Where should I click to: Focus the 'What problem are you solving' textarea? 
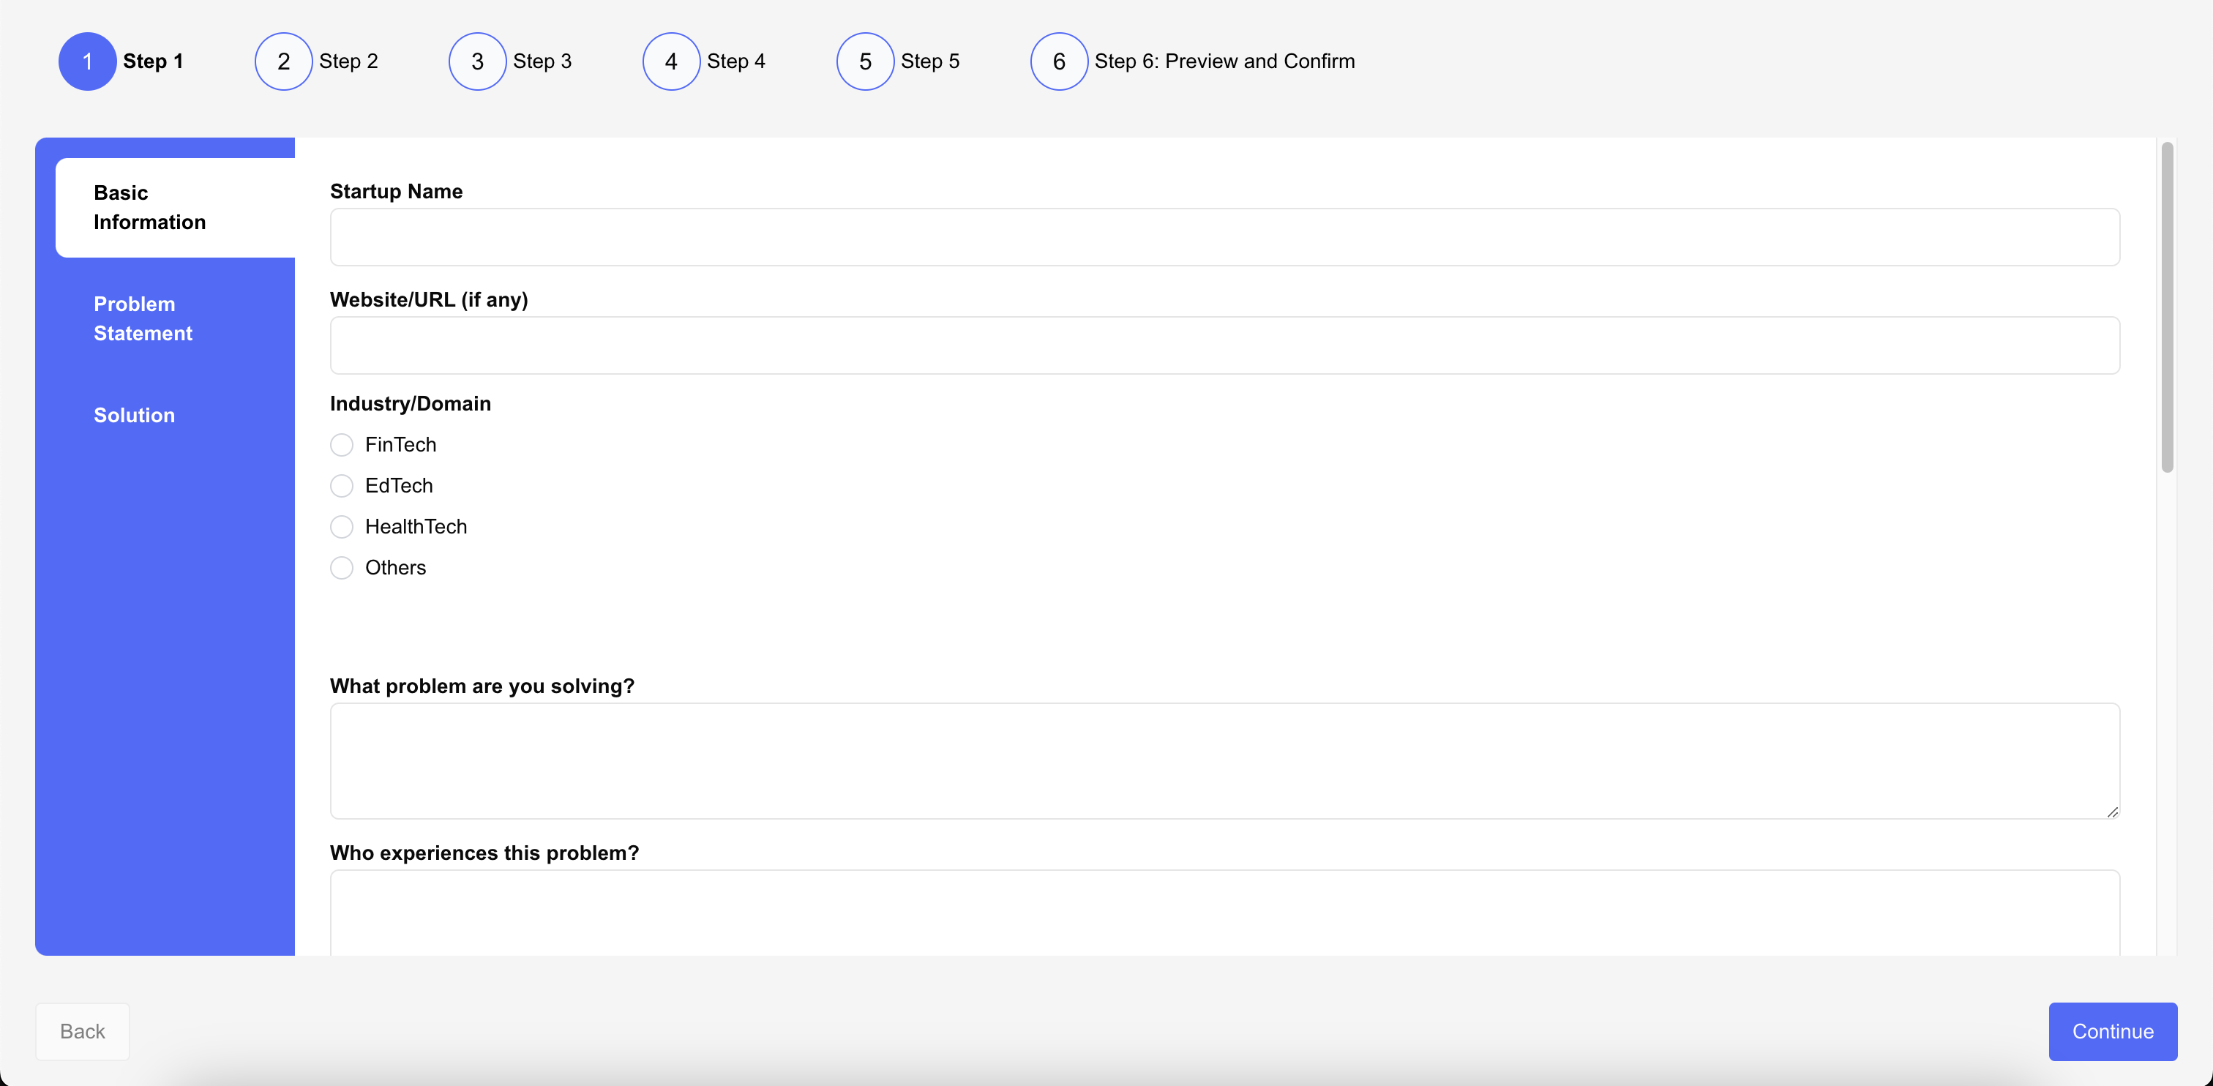click(x=1224, y=760)
